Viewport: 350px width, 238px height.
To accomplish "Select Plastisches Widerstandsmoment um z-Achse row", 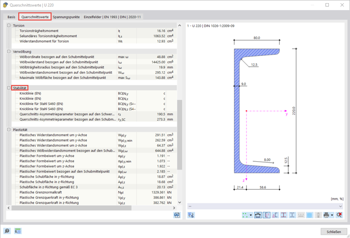I will click(94, 145).
